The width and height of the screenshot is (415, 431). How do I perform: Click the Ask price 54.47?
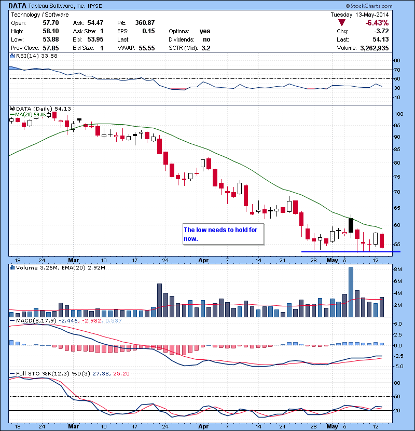95,22
